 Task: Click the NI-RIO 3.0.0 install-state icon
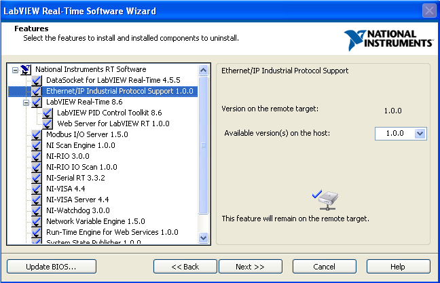[x=37, y=156]
